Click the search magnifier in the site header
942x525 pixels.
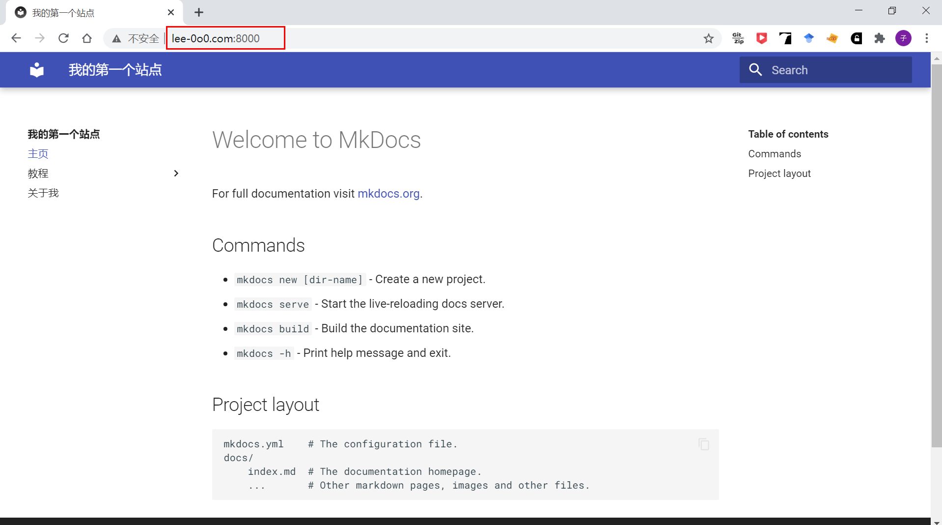tap(755, 70)
